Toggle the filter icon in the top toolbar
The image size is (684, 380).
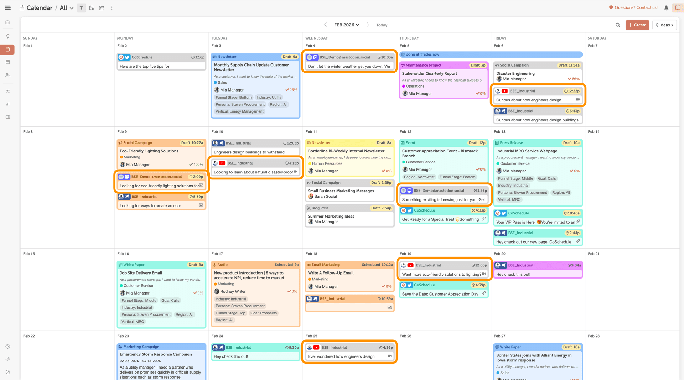[81, 7]
